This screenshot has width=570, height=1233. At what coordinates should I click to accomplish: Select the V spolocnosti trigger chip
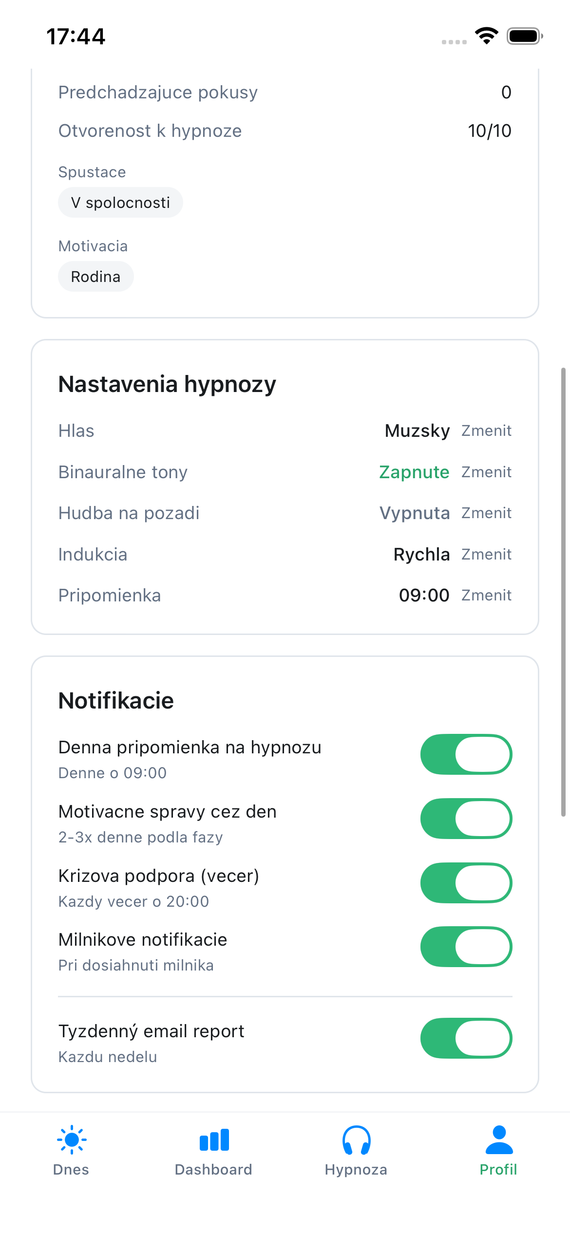120,202
